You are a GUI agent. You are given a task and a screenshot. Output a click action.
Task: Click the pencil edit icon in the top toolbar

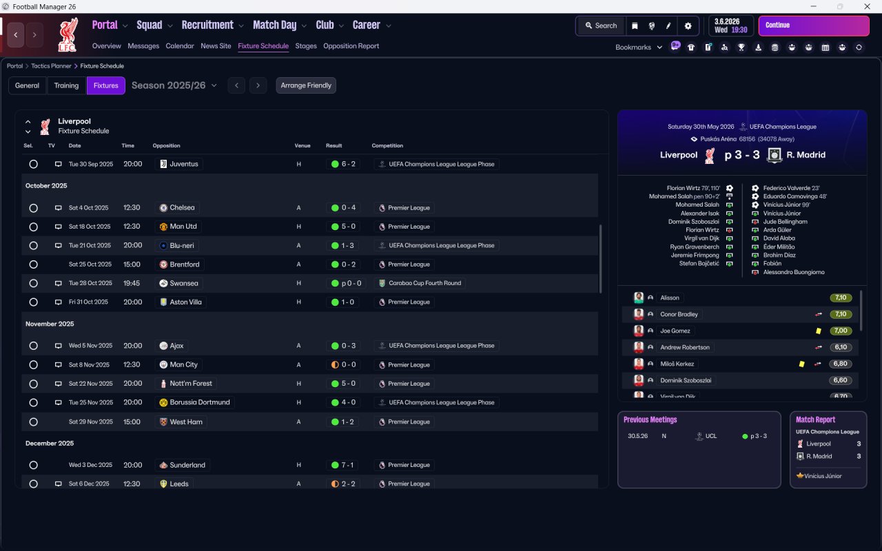pyautogui.click(x=668, y=25)
